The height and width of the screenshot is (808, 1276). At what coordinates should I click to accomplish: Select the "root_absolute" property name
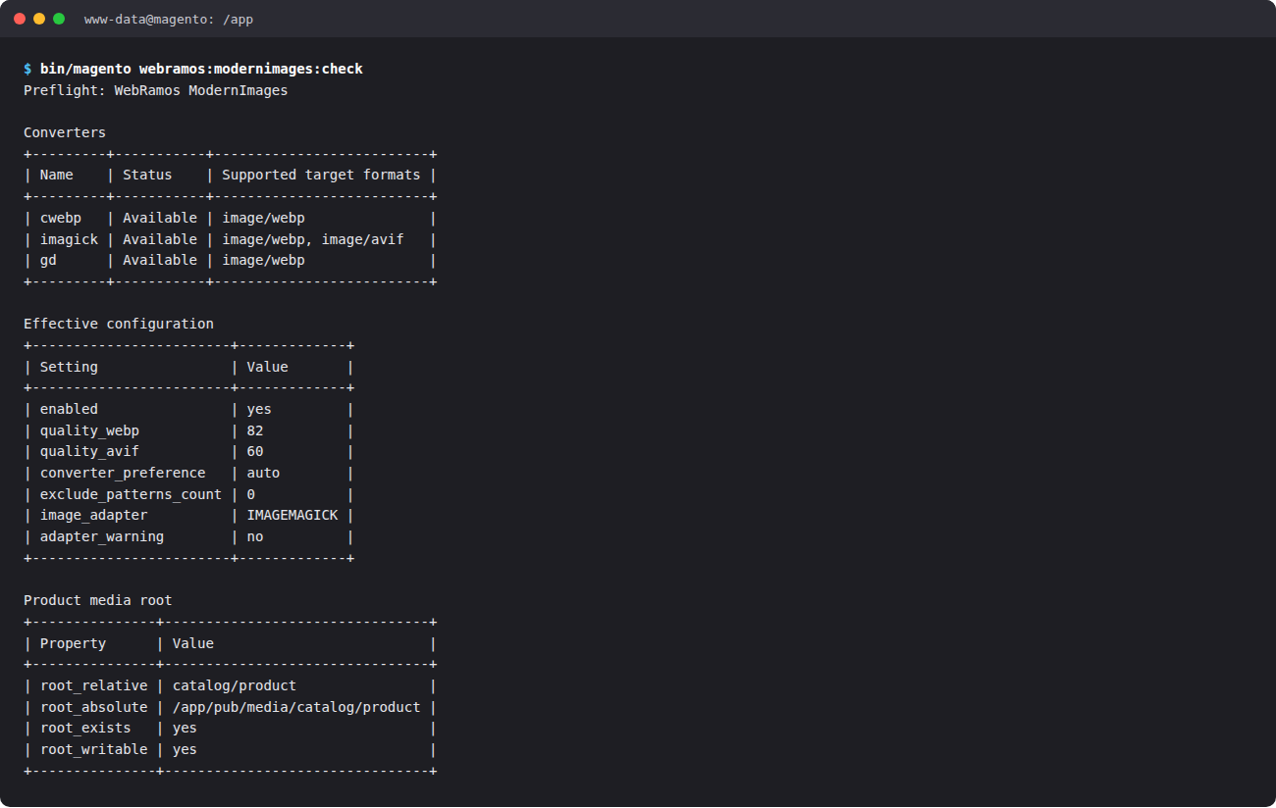point(94,707)
